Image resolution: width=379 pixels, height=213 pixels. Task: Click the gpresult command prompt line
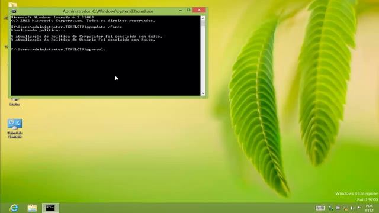coord(58,49)
